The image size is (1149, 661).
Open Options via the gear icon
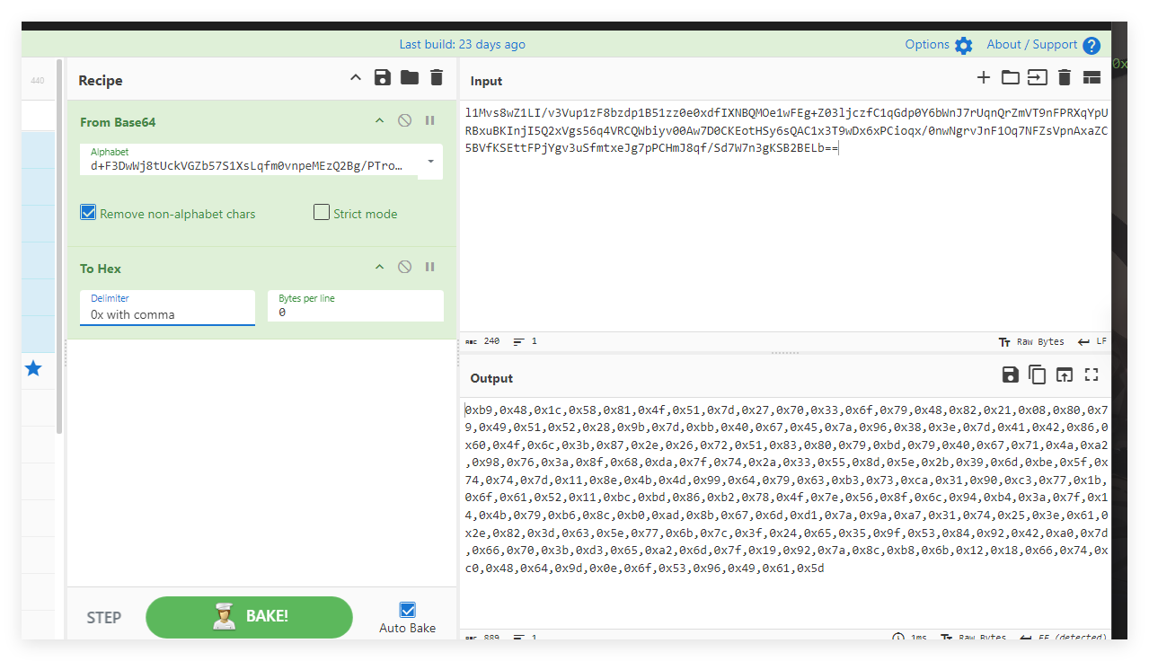(964, 45)
